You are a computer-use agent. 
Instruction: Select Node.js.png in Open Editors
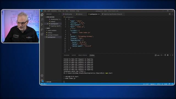pyautogui.click(x=54, y=19)
